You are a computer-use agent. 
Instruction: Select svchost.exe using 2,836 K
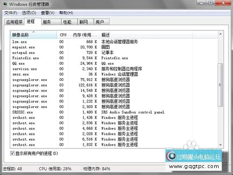click(x=114, y=123)
